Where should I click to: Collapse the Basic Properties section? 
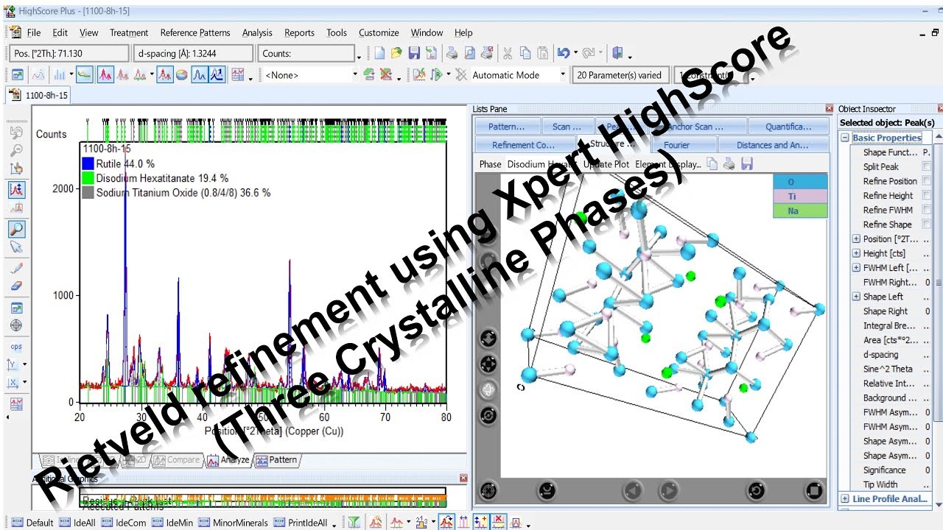click(845, 138)
